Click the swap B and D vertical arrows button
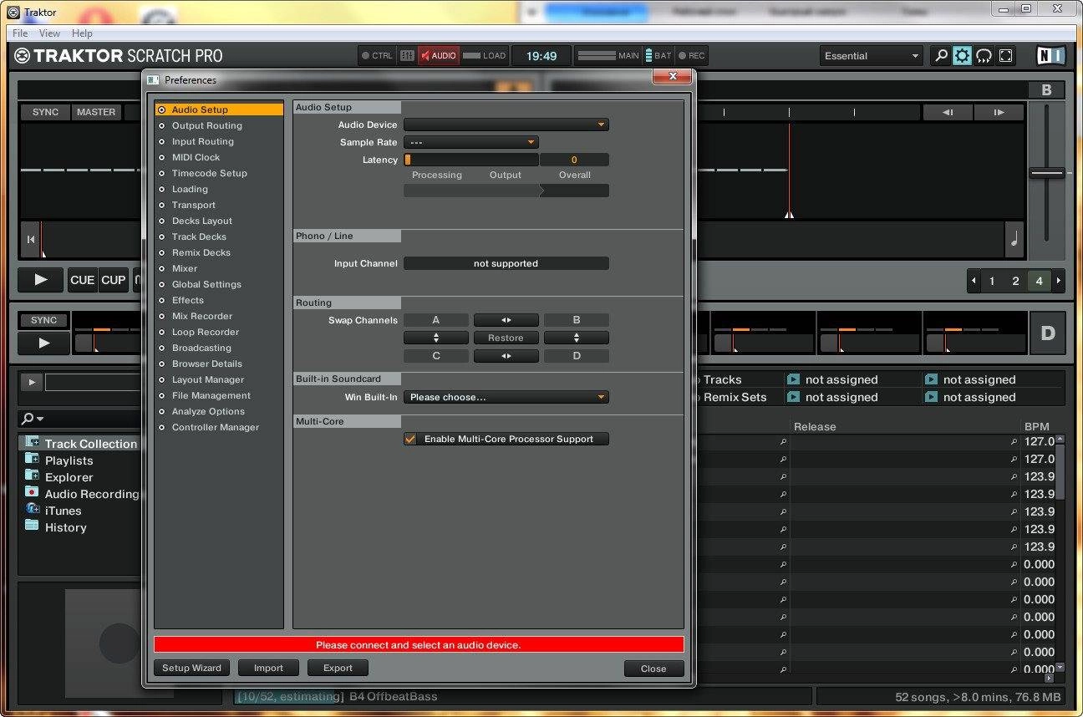 [577, 338]
